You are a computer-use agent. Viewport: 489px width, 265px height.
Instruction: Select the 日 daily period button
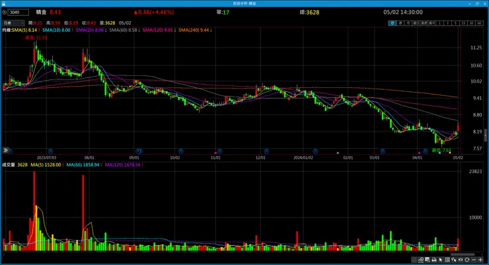(393, 23)
